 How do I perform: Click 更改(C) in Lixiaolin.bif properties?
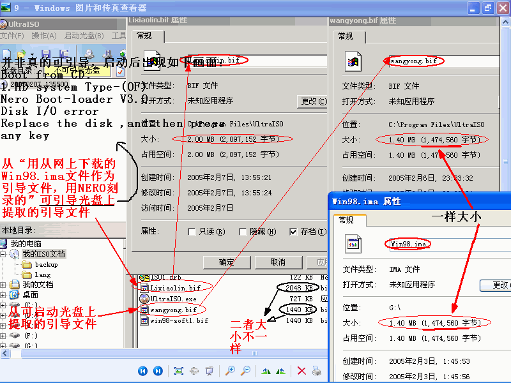tap(312, 101)
